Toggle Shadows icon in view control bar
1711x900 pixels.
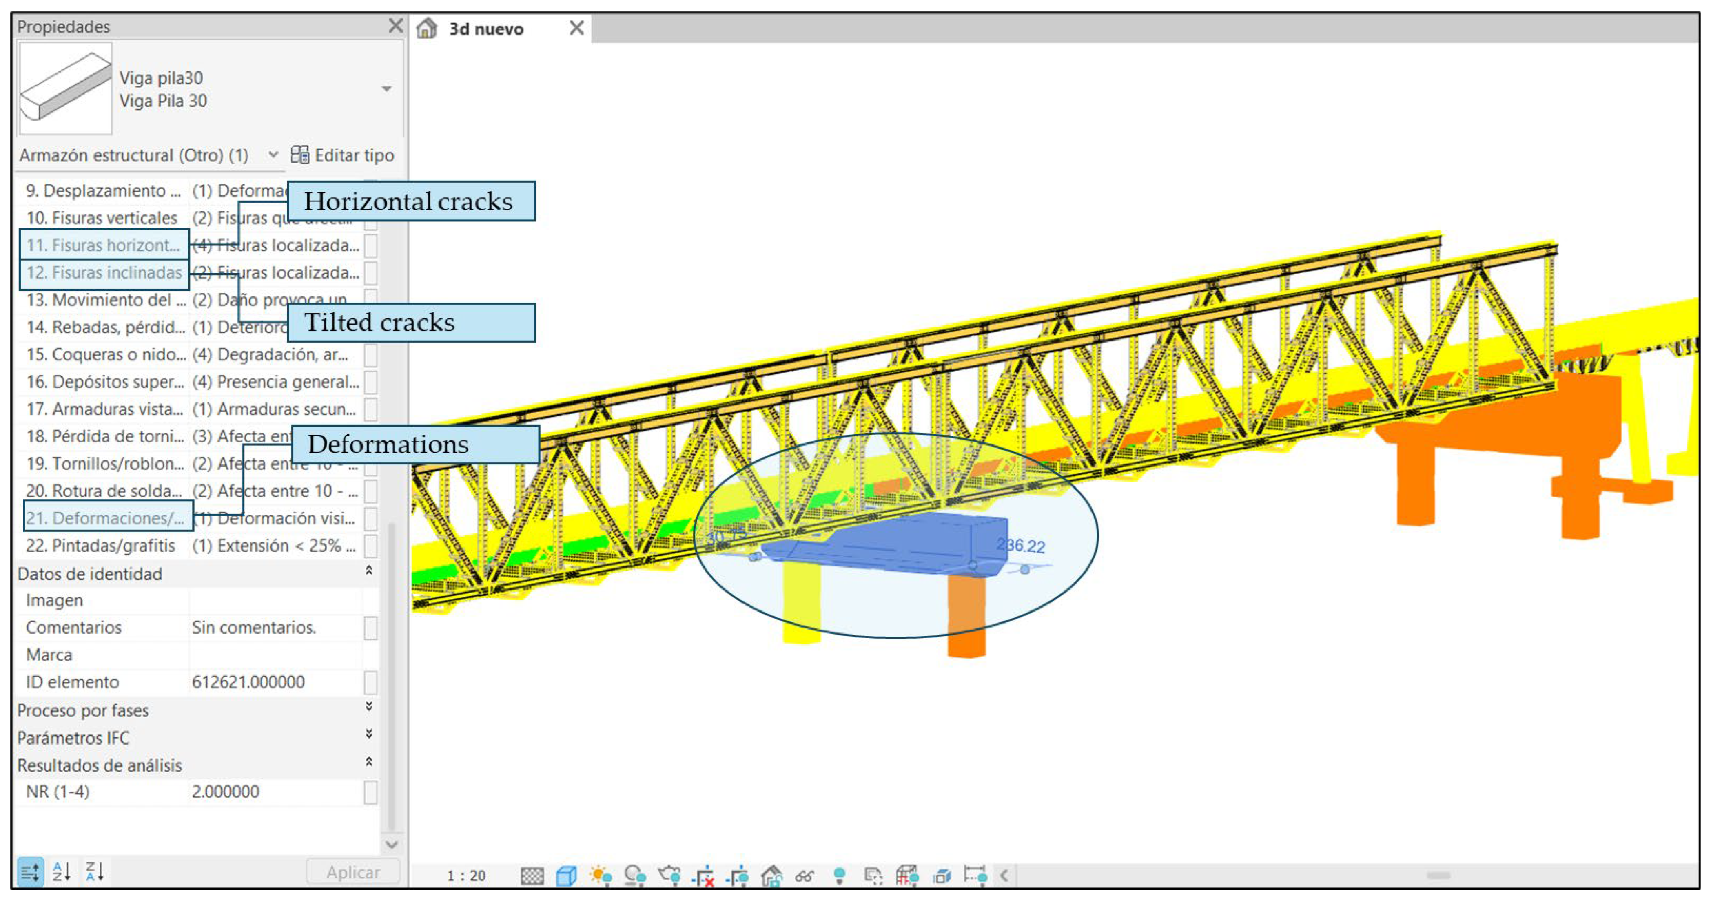[x=635, y=876]
